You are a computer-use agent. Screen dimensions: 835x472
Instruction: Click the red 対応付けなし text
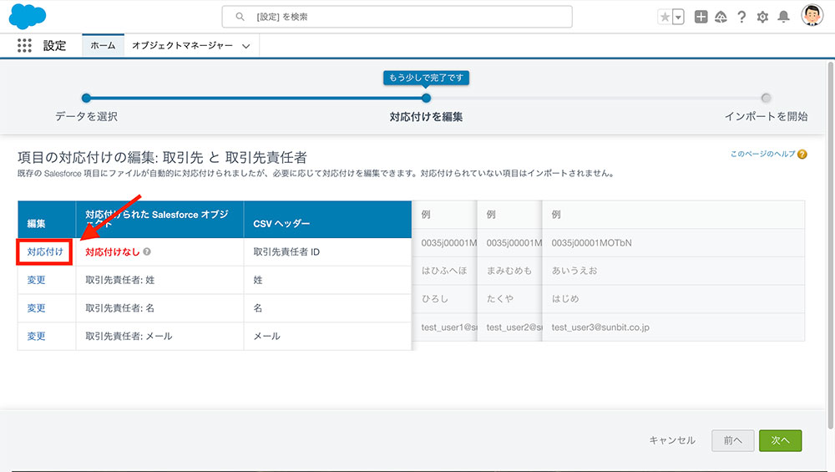[x=113, y=252]
